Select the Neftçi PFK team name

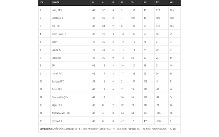click(x=57, y=10)
